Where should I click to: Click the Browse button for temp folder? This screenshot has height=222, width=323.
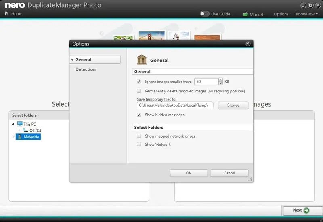(x=233, y=105)
